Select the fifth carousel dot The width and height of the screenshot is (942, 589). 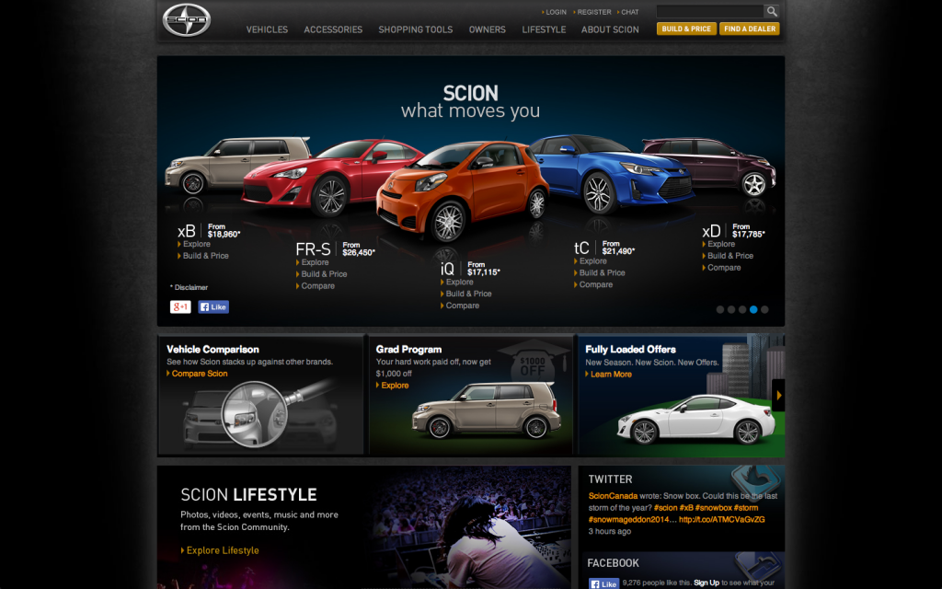(764, 309)
